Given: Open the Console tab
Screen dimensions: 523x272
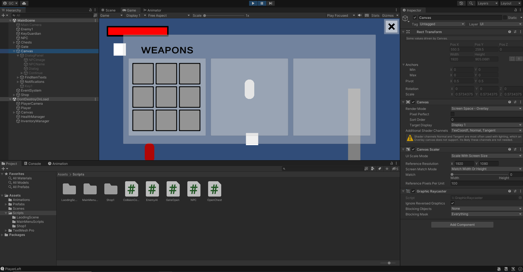Looking at the screenshot, I should point(32,163).
